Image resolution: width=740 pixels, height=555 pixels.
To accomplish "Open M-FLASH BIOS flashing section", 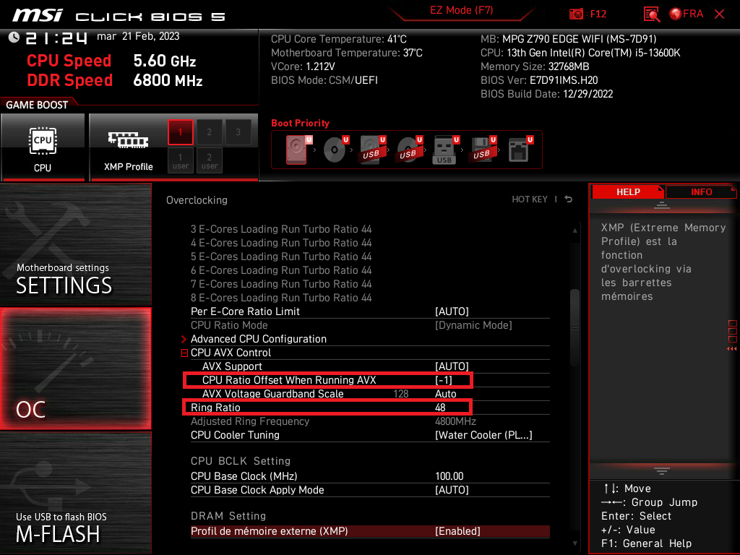I will click(x=75, y=493).
